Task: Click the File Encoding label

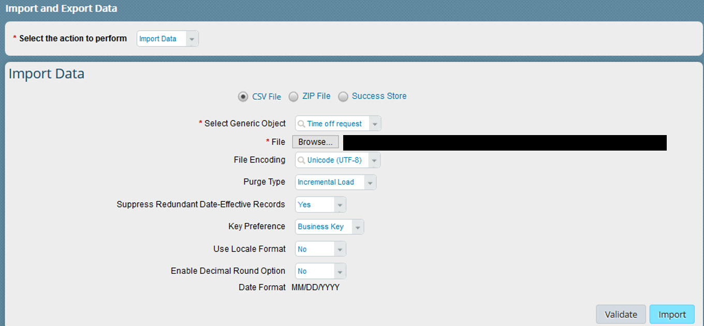Action: click(x=259, y=160)
